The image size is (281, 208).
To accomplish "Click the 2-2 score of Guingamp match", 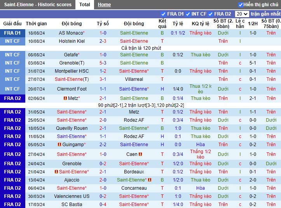I will 103,145.
